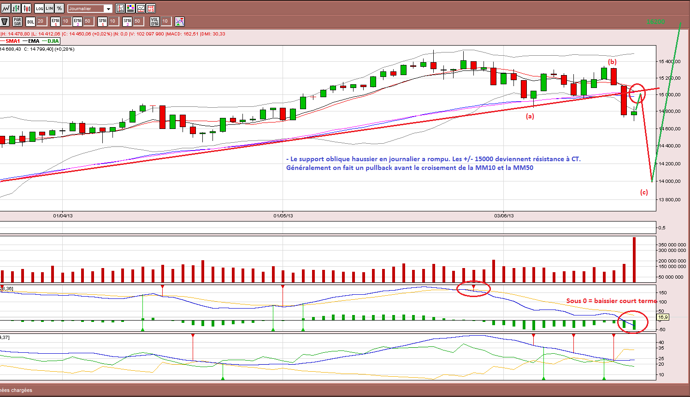Toggle the VOL EMA indicator
The height and width of the screenshot is (397, 690).
pos(155,21)
